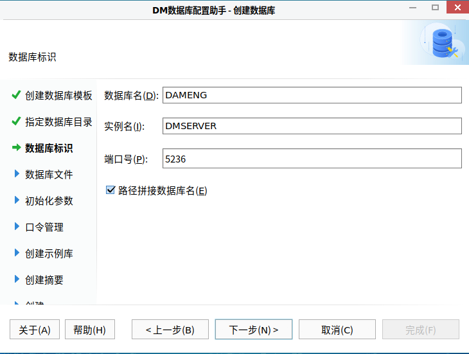Screen dimensions: 469x354
Task: Select the current 数据库标识 step
Action: click(x=49, y=148)
